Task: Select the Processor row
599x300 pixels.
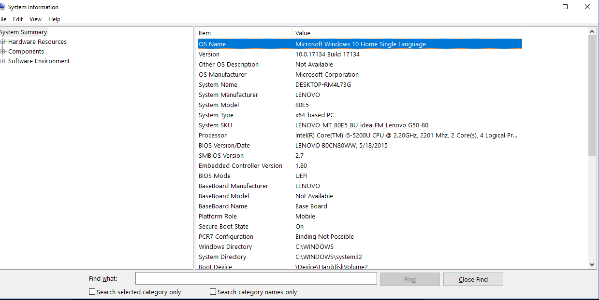Action: (360, 136)
